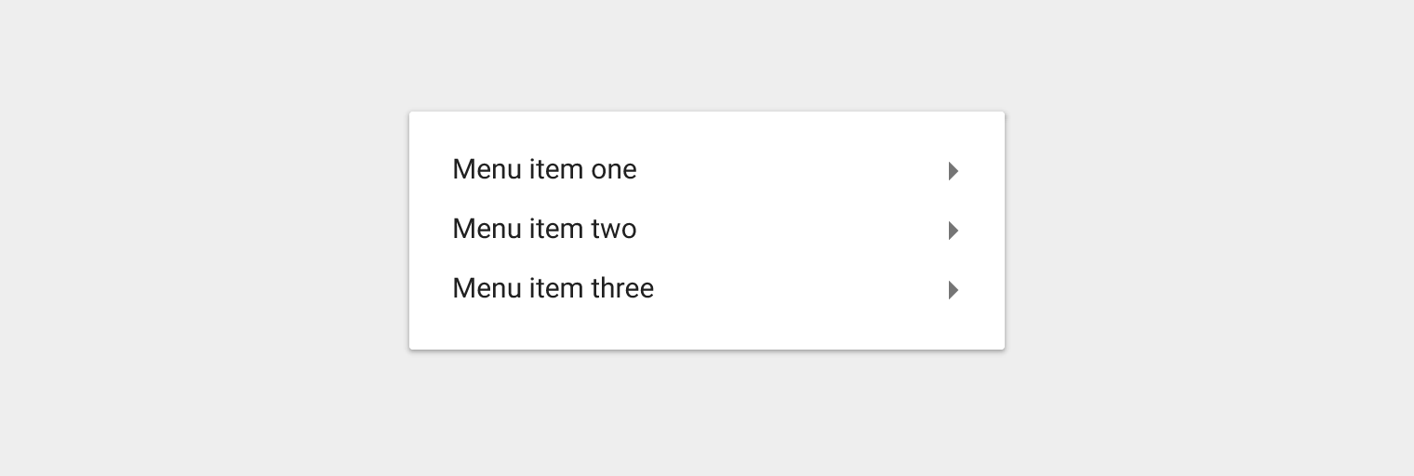Show the nested menu via middle caret
Viewport: 1414px width, 476px height.
954,231
